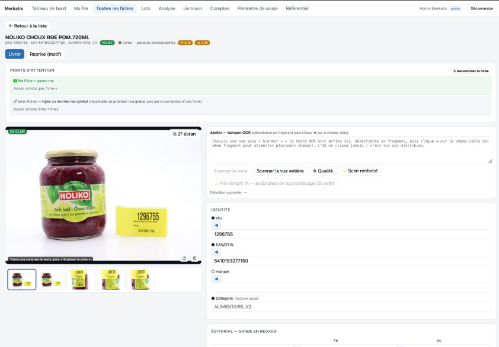This screenshot has width=499, height=347.
Task: Click the Merkatis brand logo
Action: [x=14, y=9]
